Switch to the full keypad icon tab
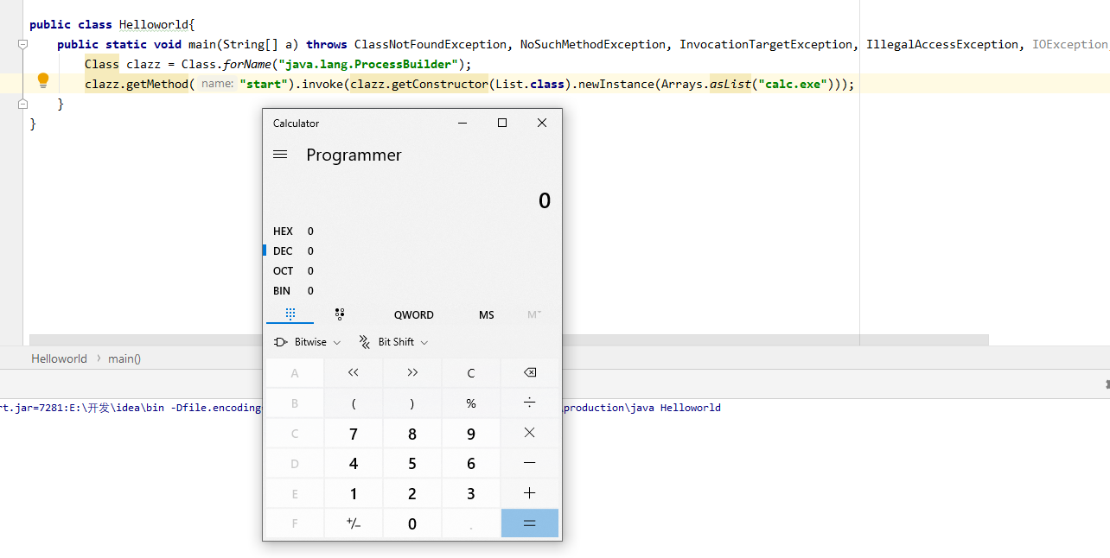The width and height of the screenshot is (1110, 558). (290, 314)
